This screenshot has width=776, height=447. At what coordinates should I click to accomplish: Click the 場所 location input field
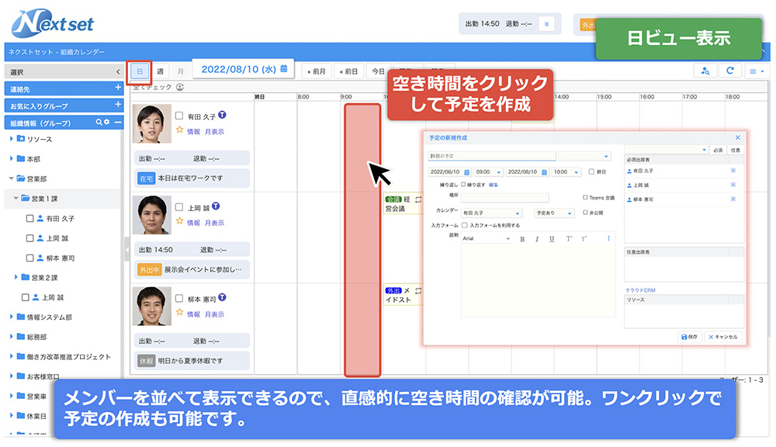(505, 198)
